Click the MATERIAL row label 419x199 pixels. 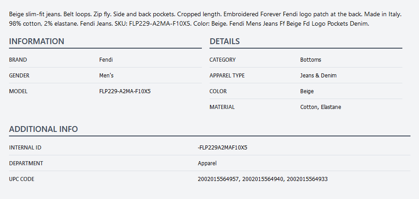tap(222, 107)
